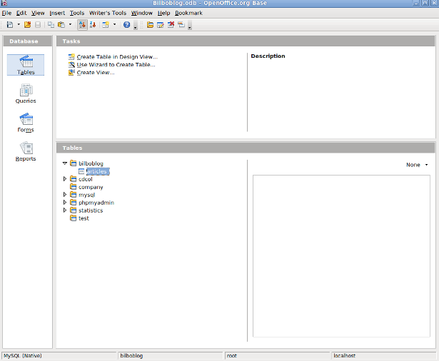Select the cdcol database folder

tap(86, 179)
